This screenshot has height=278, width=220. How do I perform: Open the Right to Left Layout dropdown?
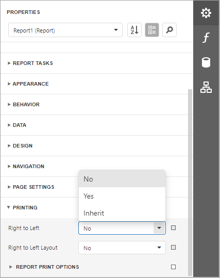[x=122, y=248]
